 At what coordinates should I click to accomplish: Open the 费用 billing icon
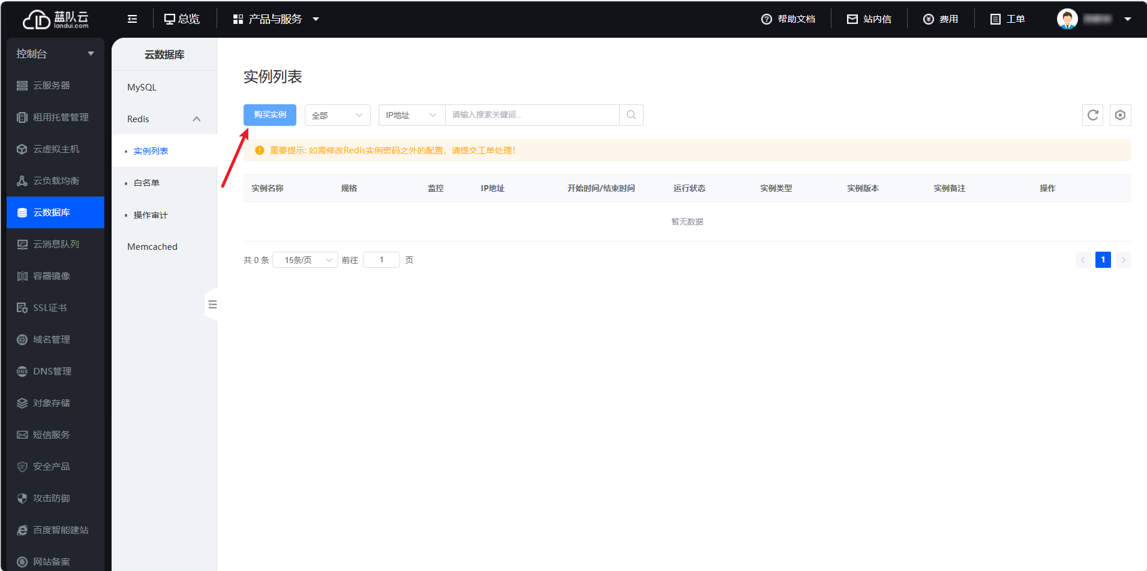click(941, 19)
